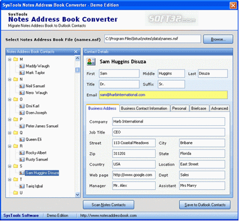239x221 pixels.
Task: Click the contact icon next to Neil Samuel
Action: 22,86
